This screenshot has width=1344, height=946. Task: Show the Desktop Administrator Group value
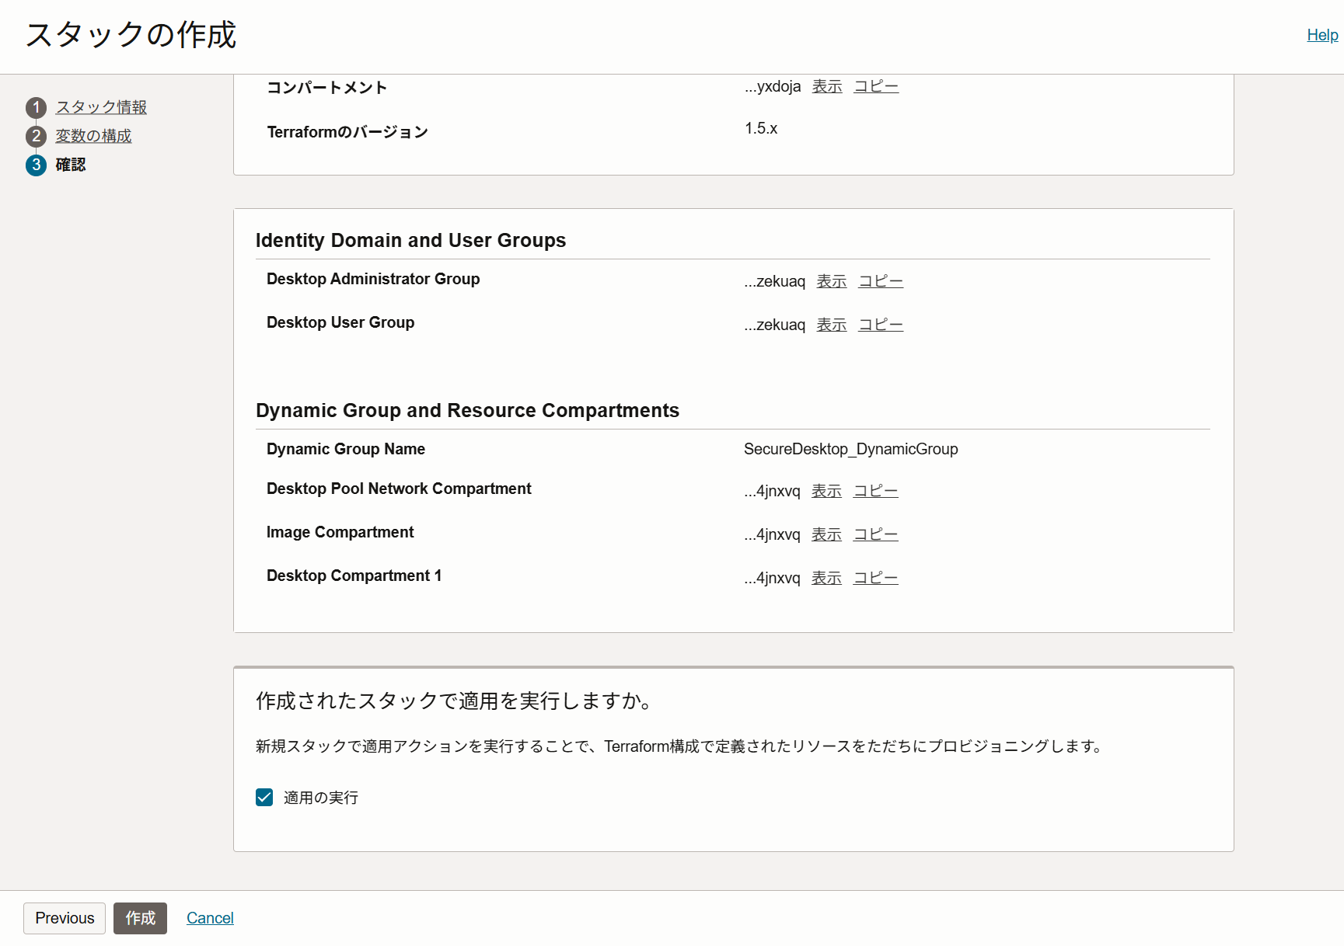click(831, 281)
